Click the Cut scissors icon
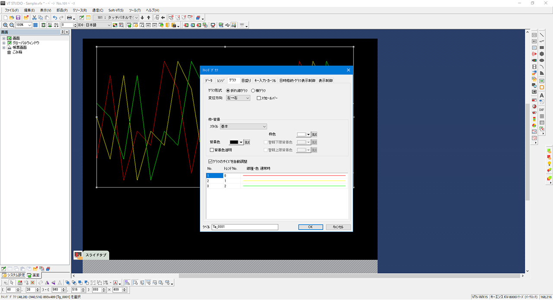This screenshot has width=553, height=300. tap(35, 17)
